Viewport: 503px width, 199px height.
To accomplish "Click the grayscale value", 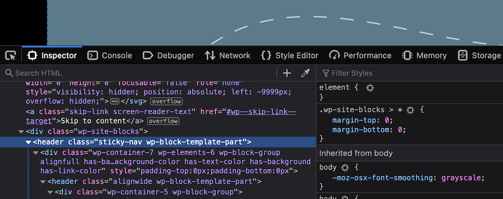I will (x=461, y=177).
